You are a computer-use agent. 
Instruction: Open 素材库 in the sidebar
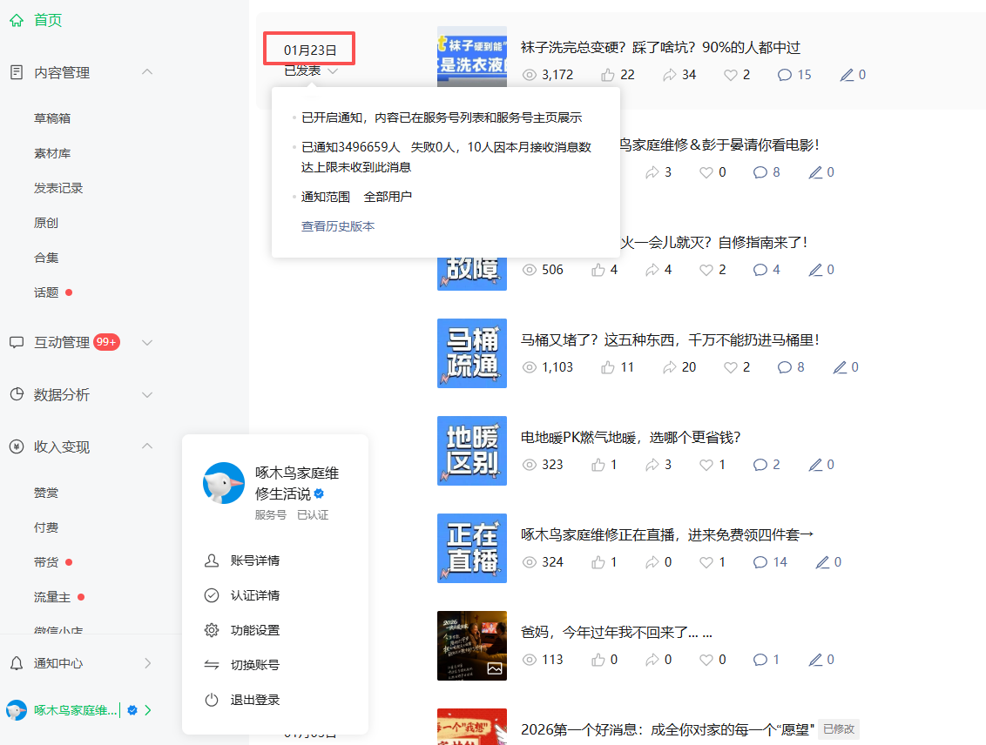click(x=52, y=153)
